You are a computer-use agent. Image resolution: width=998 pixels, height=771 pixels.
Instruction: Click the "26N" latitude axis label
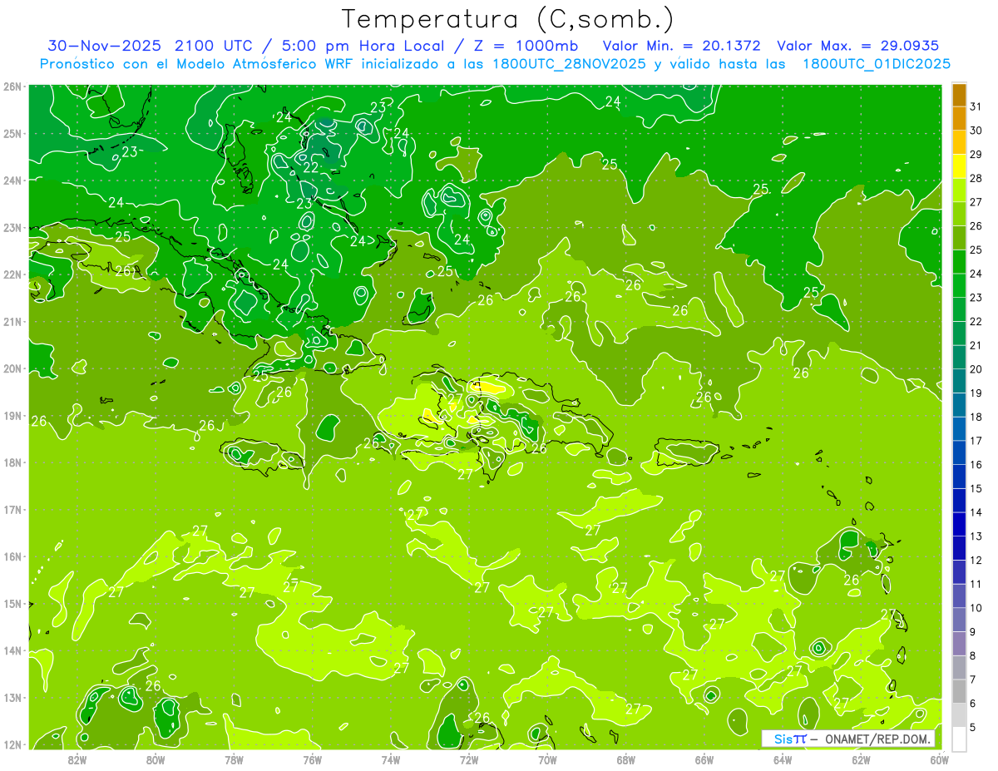click(x=12, y=86)
